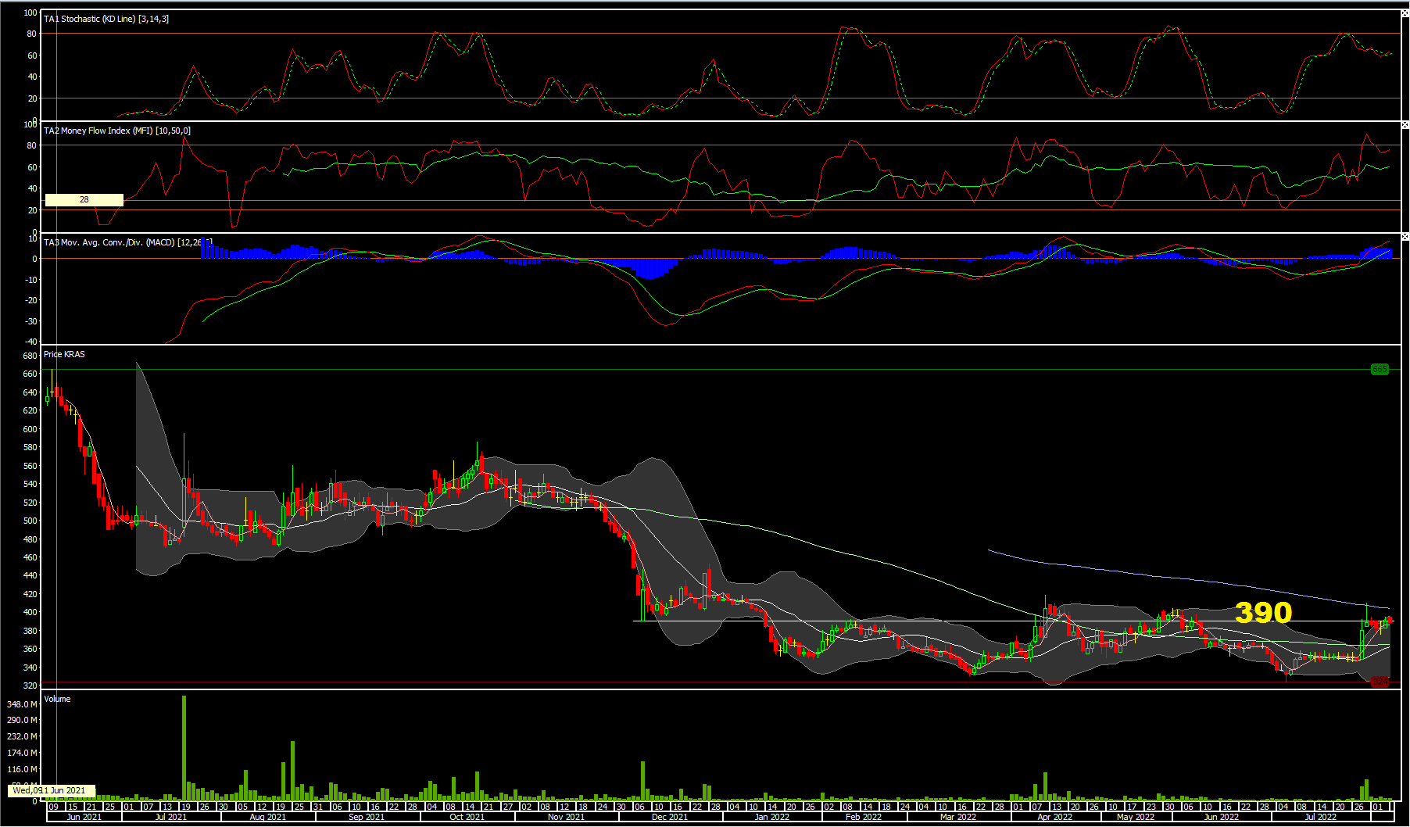Screen dimensions: 1410x827
Task: Click the 348.0 M volume axis value
Action: [x=22, y=704]
